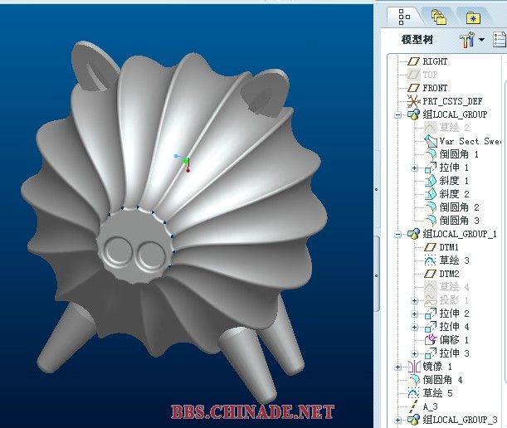Expand the 投影 1 projection feature
This screenshot has height=428, width=507.
click(415, 300)
